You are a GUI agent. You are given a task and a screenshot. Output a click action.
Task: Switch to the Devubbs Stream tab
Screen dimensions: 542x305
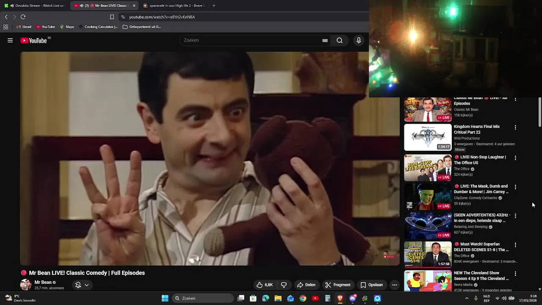tap(35, 6)
